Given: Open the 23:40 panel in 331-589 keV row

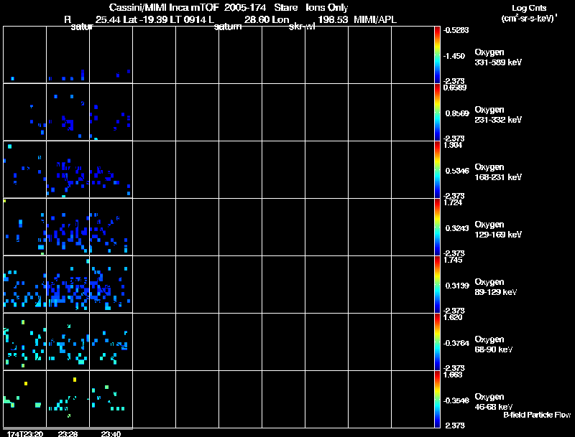Looking at the screenshot, I should (x=111, y=55).
